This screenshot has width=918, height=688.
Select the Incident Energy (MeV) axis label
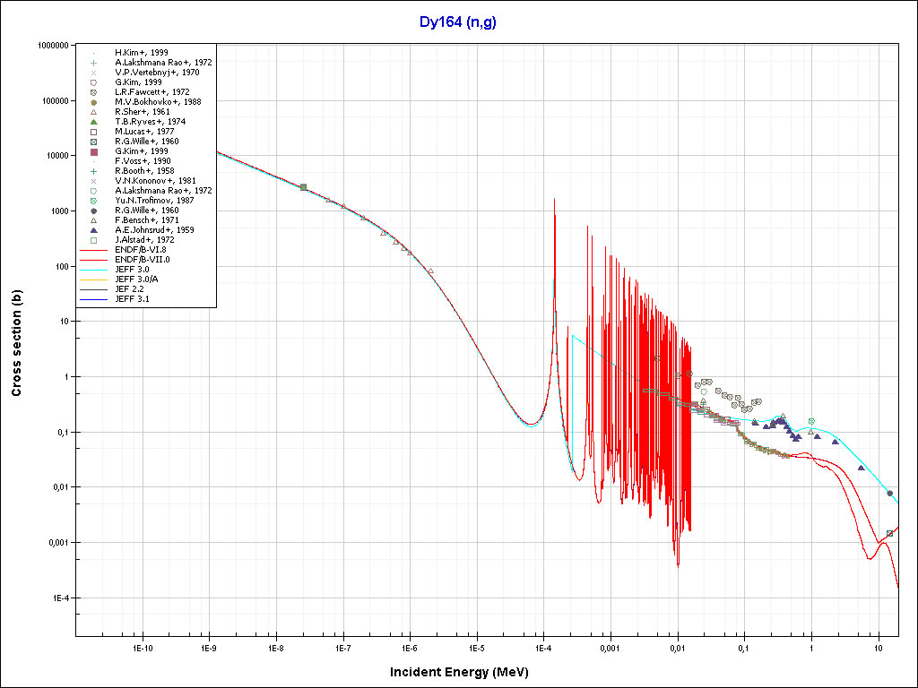click(465, 672)
